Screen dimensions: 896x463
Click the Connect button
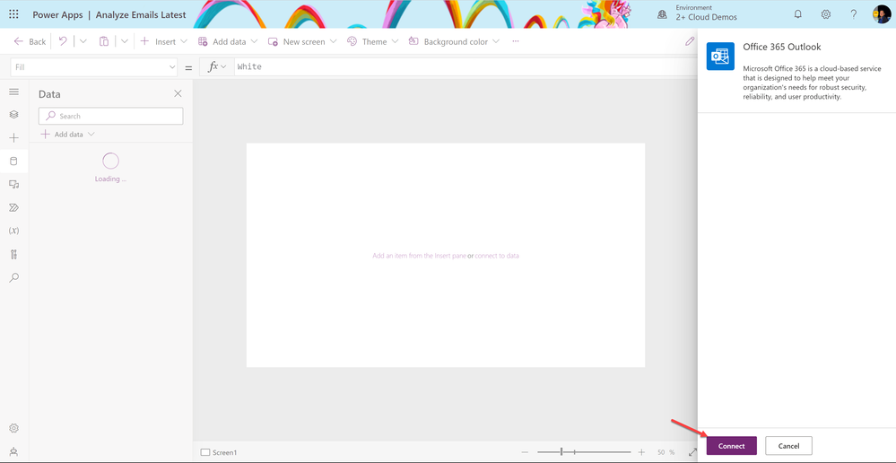pos(732,446)
